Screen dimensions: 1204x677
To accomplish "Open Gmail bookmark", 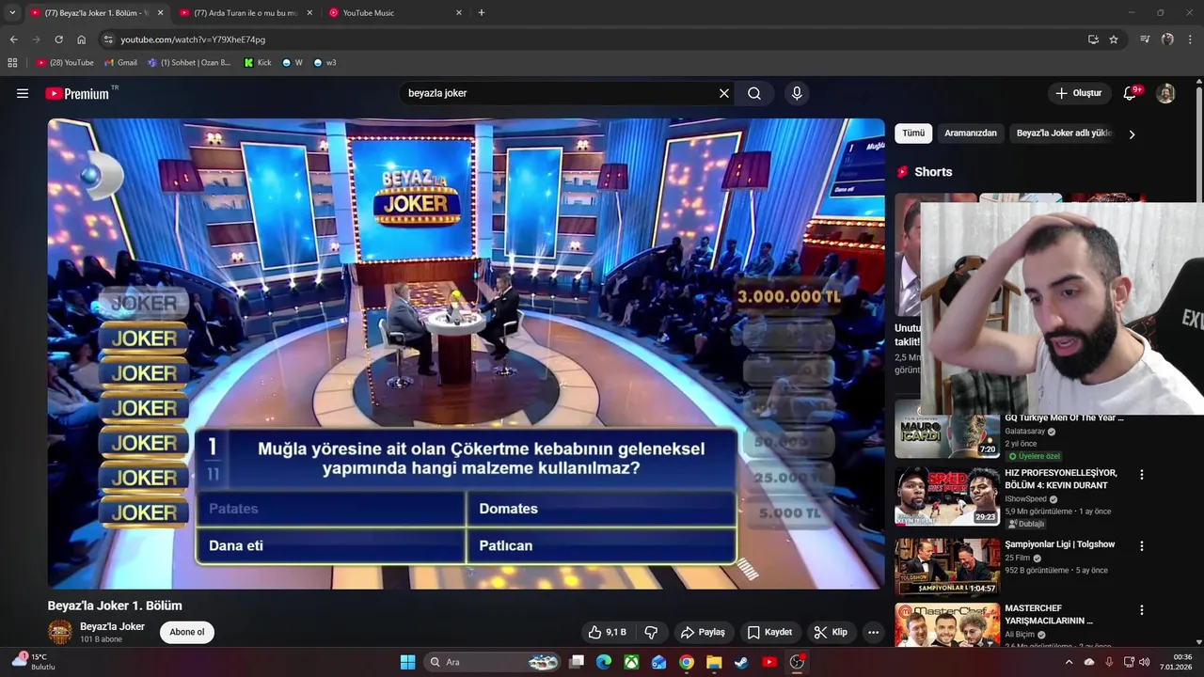I will 120,63.
